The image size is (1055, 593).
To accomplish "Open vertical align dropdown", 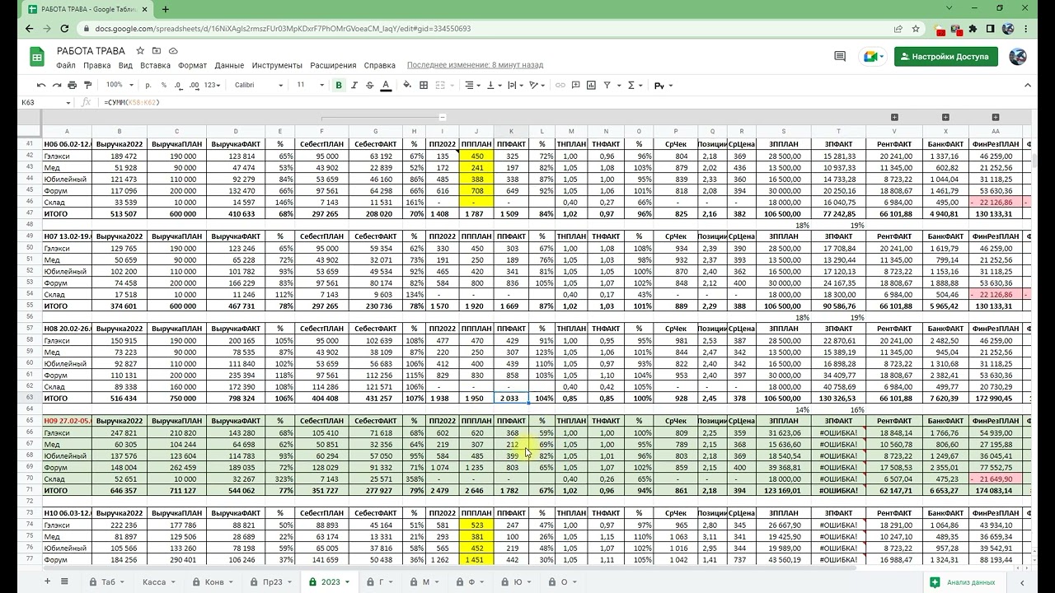I will (494, 85).
